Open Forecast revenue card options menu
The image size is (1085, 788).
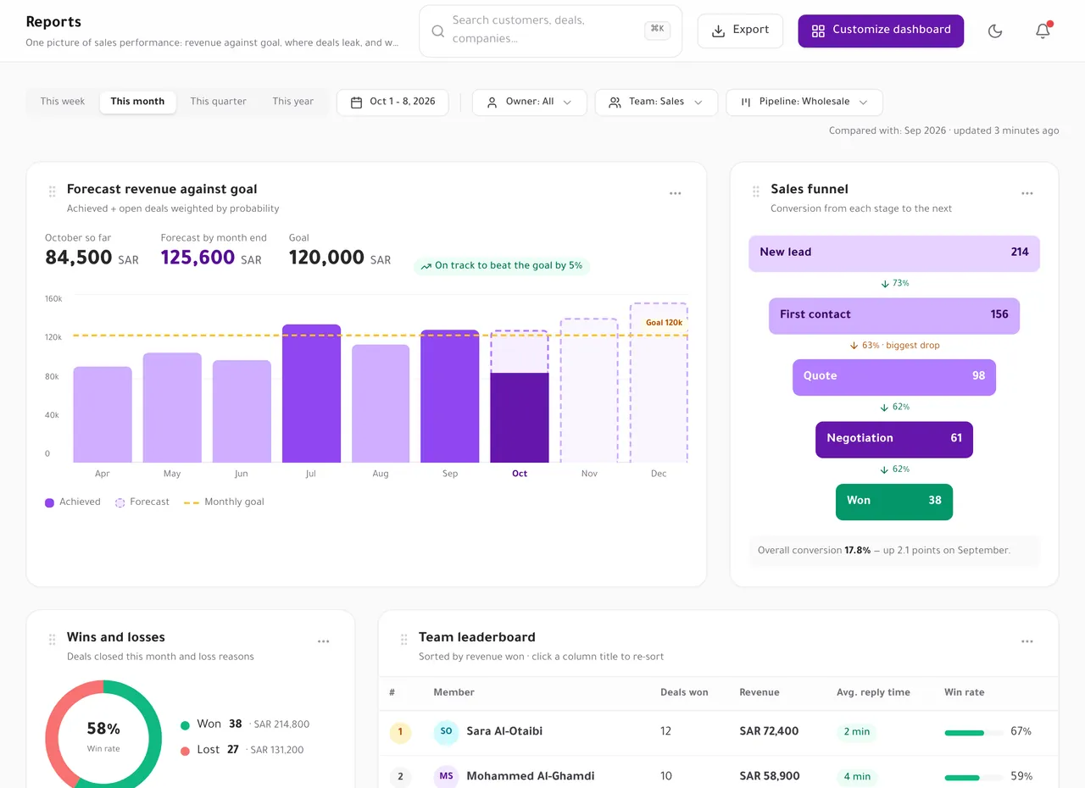click(x=675, y=193)
